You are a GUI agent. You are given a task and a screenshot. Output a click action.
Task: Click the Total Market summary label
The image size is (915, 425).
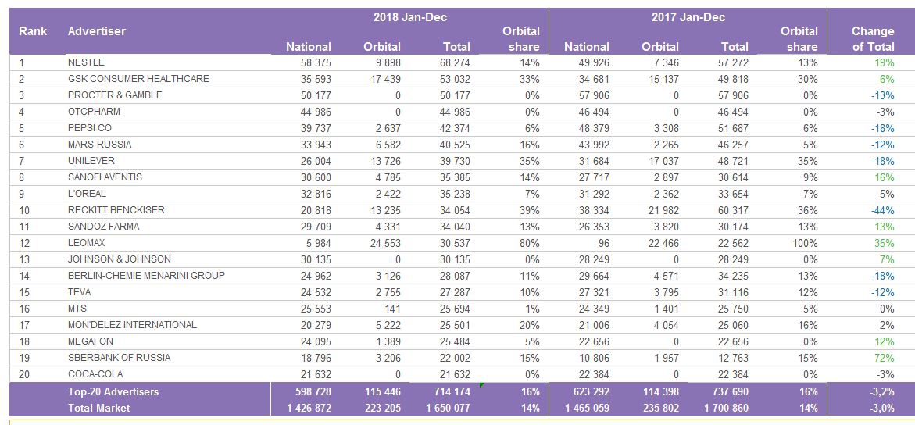[98, 408]
